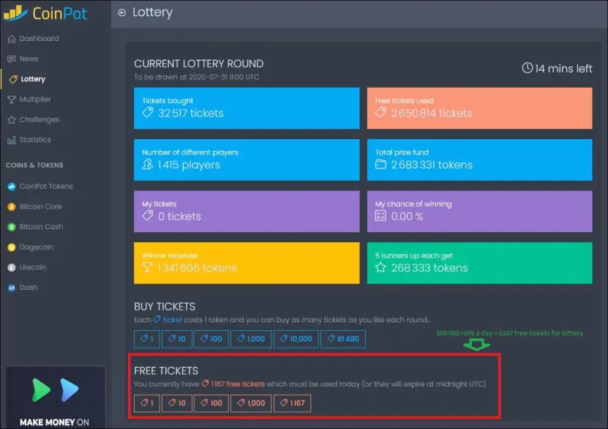Click the tag icon in Tickets bought card
Image resolution: width=608 pixels, height=429 pixels.
(147, 113)
